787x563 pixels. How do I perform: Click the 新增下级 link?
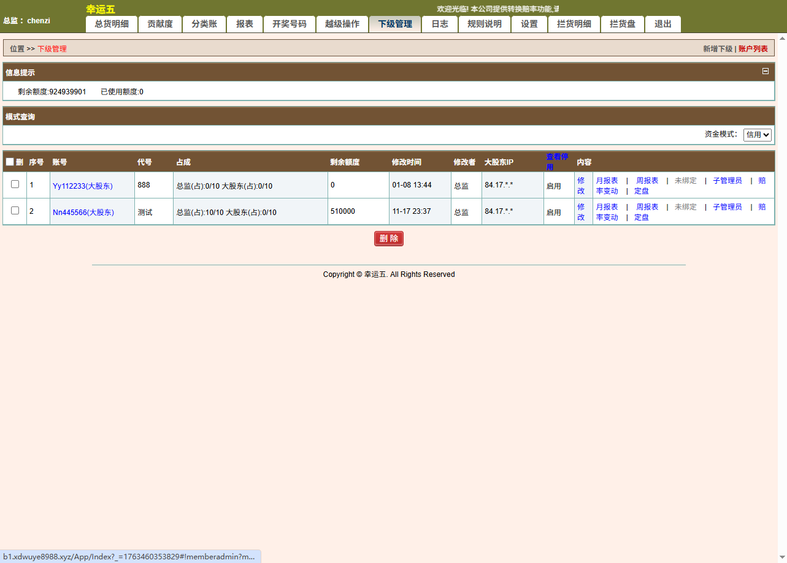(x=717, y=48)
